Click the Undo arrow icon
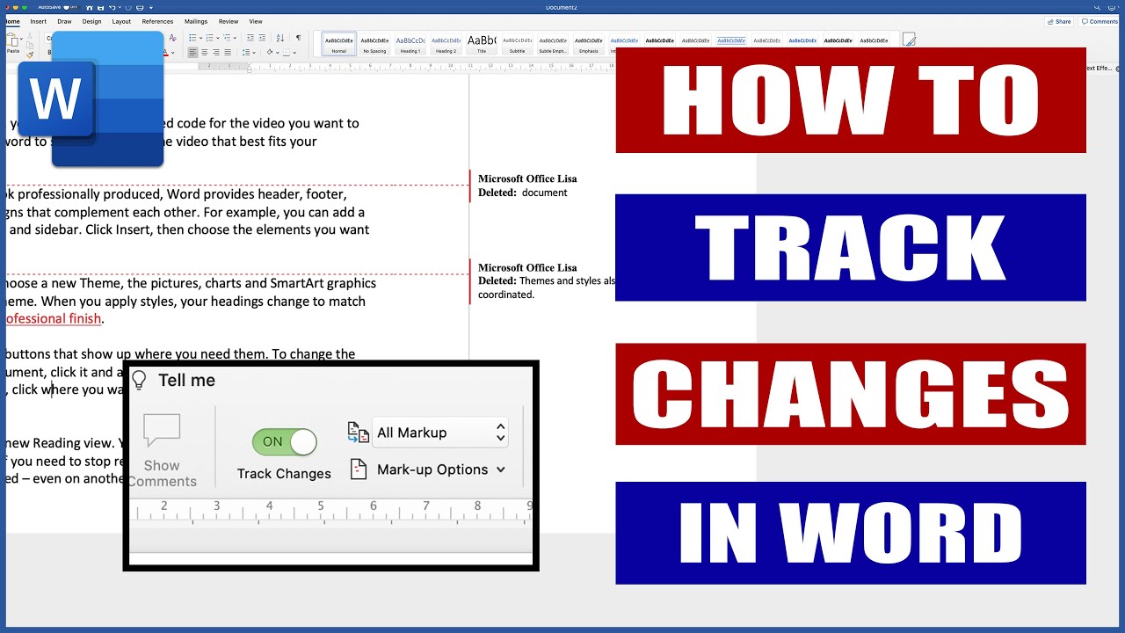 point(112,8)
